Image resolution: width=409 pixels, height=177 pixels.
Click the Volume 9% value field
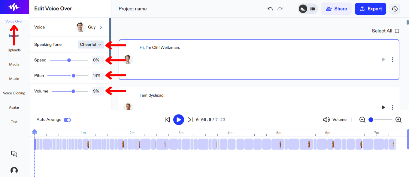pyautogui.click(x=98, y=91)
